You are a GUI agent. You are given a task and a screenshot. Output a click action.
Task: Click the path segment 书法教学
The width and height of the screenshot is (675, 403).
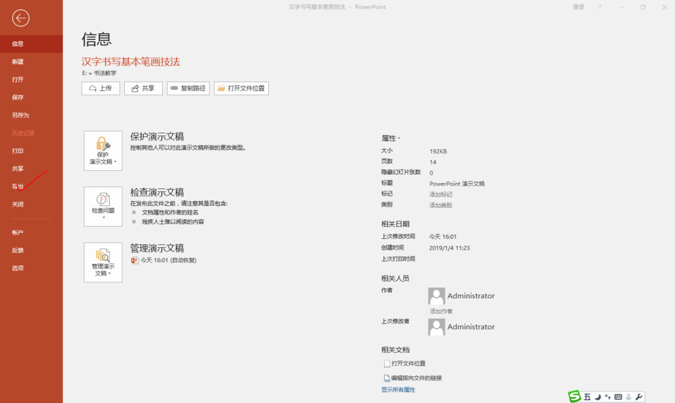(105, 73)
